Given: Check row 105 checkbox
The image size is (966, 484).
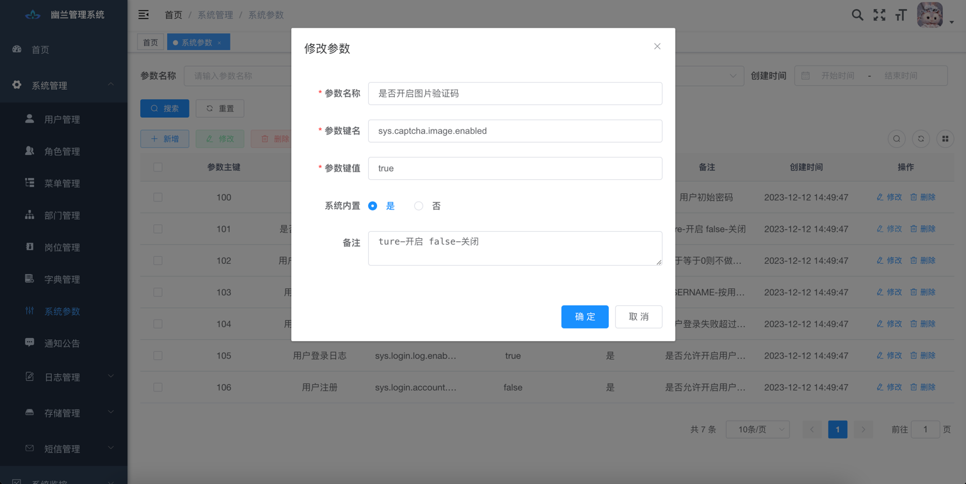Looking at the screenshot, I should [158, 355].
